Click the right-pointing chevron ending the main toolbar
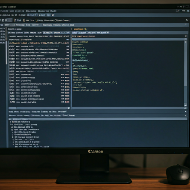 [187, 20]
